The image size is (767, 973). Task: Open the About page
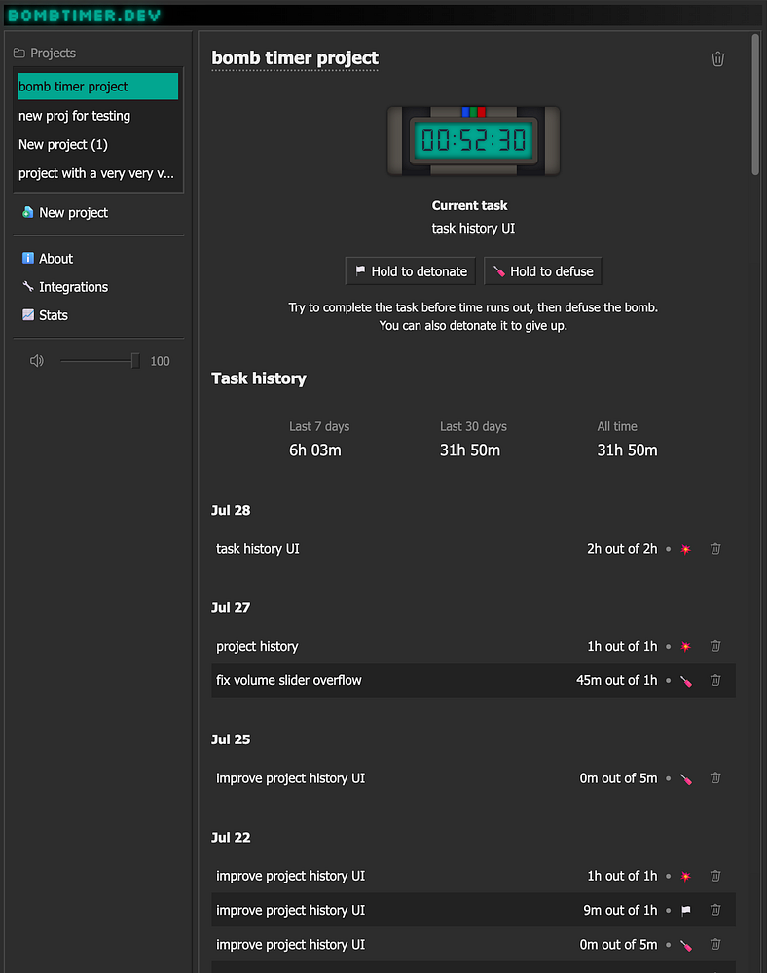click(55, 259)
